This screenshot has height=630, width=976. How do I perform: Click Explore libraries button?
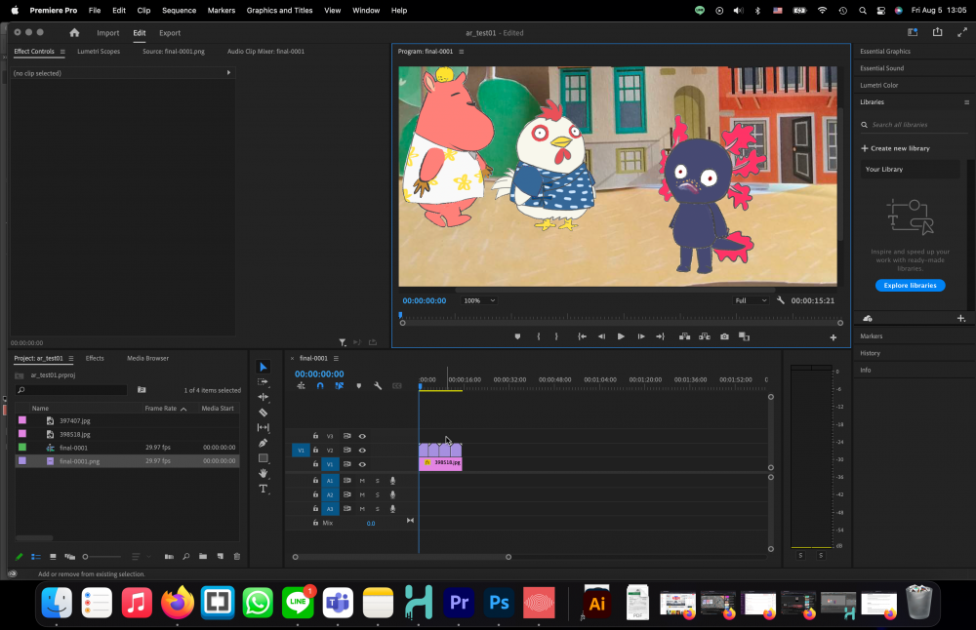pos(910,286)
